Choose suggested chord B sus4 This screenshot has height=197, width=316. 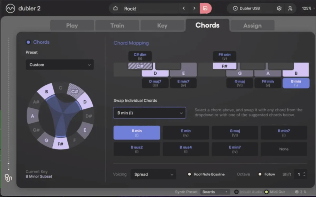[x=186, y=149]
